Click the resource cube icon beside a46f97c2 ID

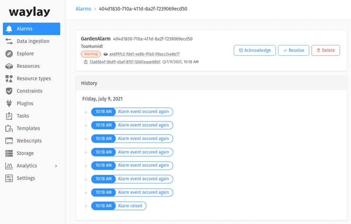(x=106, y=54)
